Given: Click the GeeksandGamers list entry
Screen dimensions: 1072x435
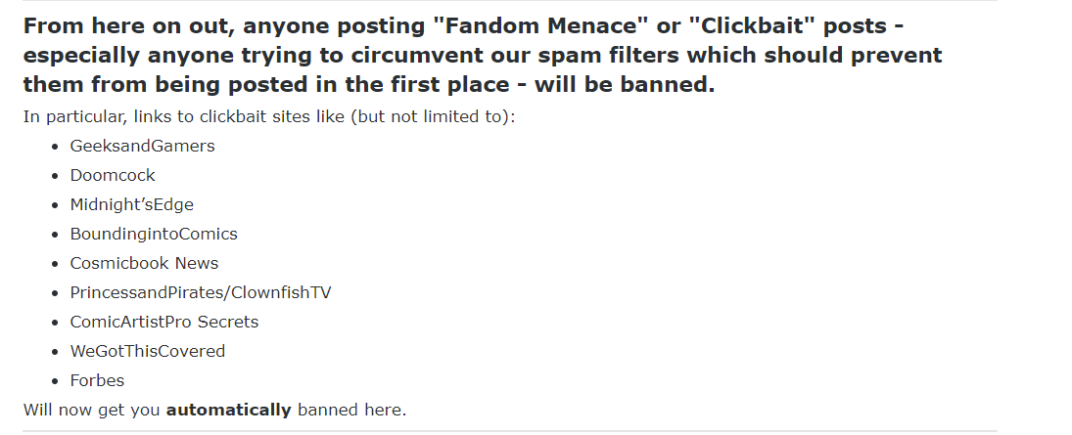Looking at the screenshot, I should pos(142,147).
